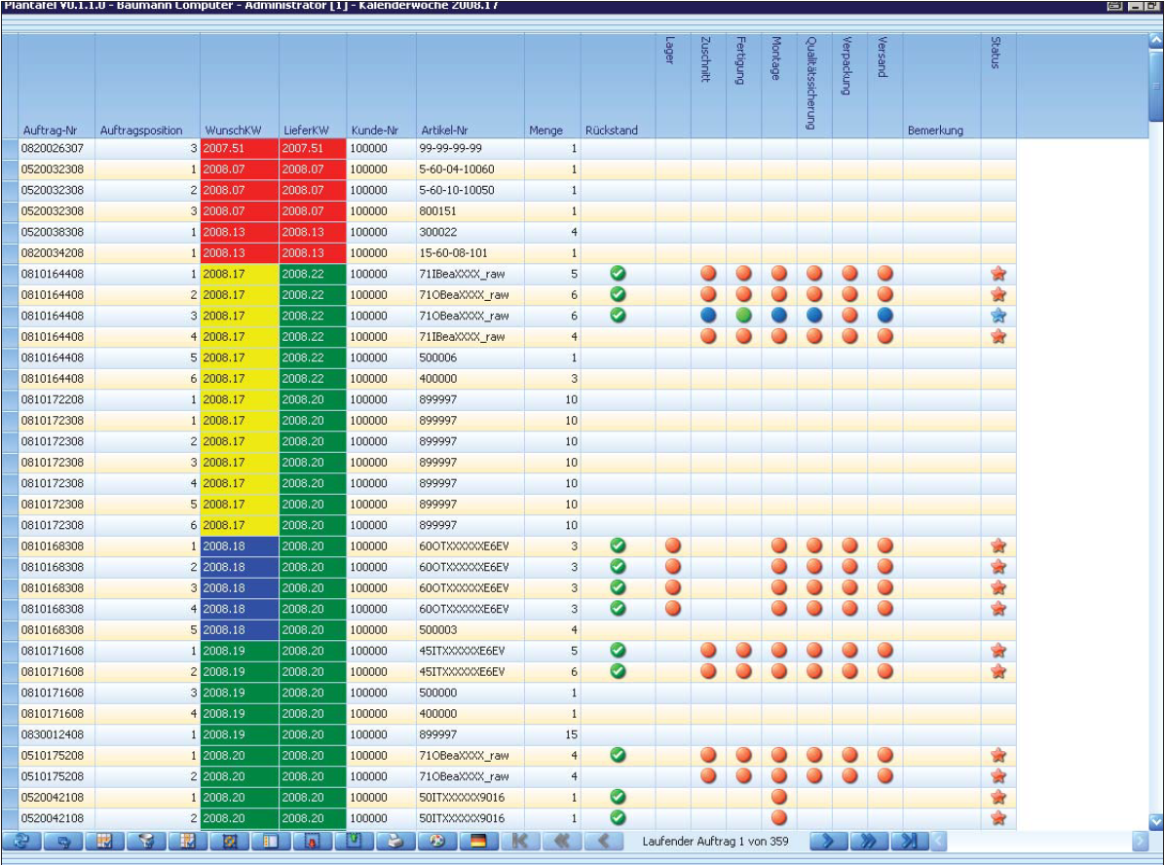Toggle Rückstand checkmark for order 0510175208 position 1
Viewport: 1165px width, 865px height.
click(618, 754)
